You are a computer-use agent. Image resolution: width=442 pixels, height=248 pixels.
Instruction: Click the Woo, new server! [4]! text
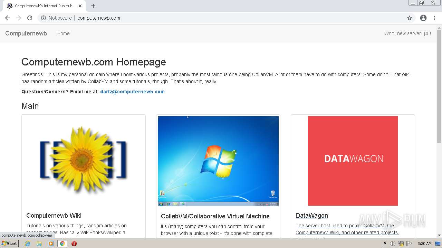(407, 33)
